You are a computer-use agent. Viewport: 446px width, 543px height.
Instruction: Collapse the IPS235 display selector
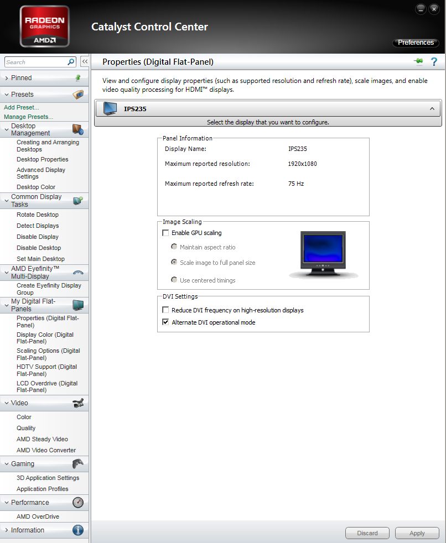click(x=432, y=109)
